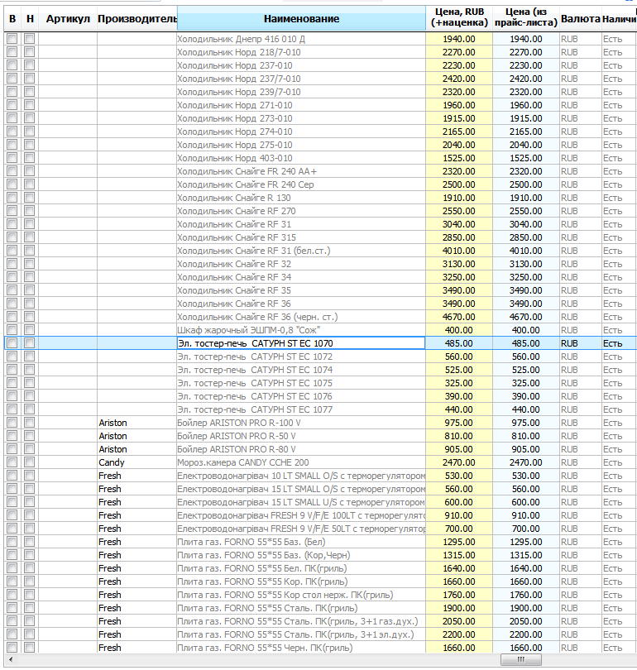The width and height of the screenshot is (637, 670).
Task: Select row Бойлер ARISTON PRO R-50 V
Action: point(320,436)
